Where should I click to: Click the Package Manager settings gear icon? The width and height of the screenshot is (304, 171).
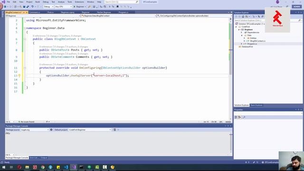coord(51,130)
